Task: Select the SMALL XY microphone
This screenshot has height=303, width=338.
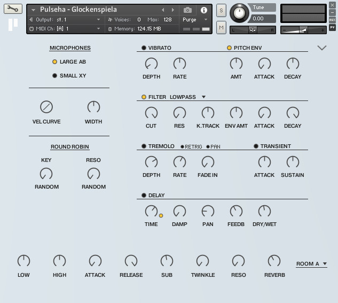Action: [x=55, y=76]
